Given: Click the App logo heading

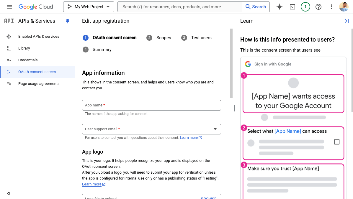Looking at the screenshot, I should 92,152.
